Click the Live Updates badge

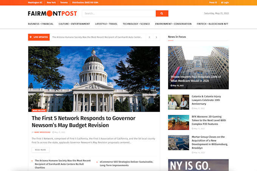tap(39, 37)
